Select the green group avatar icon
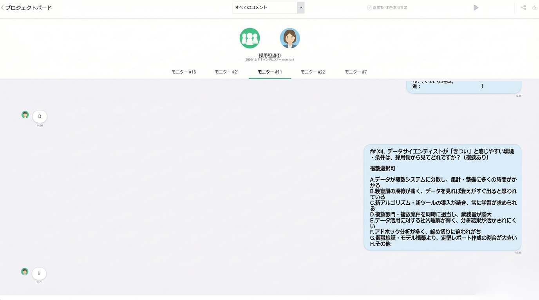Viewport: 539px width, 300px height. tap(250, 38)
